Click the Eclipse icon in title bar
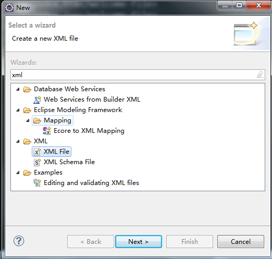This screenshot has height=259, width=272. [9, 8]
